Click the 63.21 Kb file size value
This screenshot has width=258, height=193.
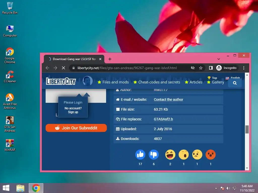point(161,109)
